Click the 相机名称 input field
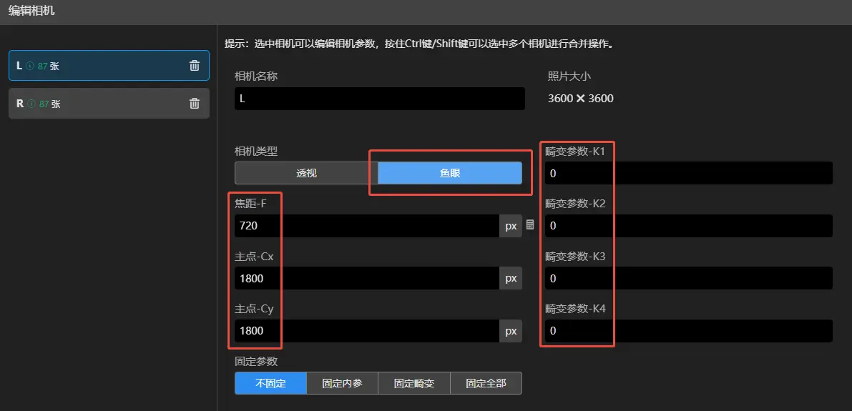This screenshot has height=411, width=852. coord(379,99)
